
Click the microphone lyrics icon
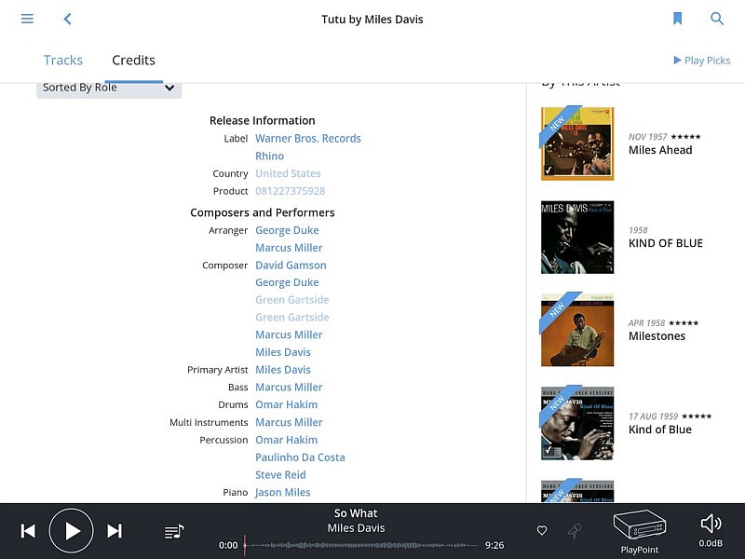pos(575,530)
